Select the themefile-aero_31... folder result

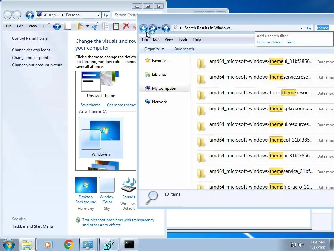click(x=264, y=186)
